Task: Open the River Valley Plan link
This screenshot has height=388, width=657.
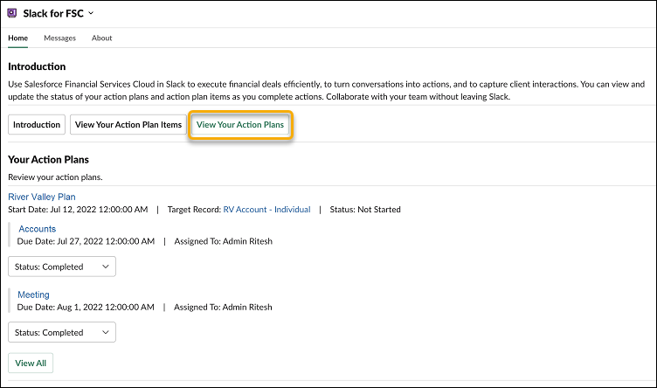Action: (x=42, y=197)
